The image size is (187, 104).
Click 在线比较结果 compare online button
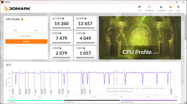26,36
